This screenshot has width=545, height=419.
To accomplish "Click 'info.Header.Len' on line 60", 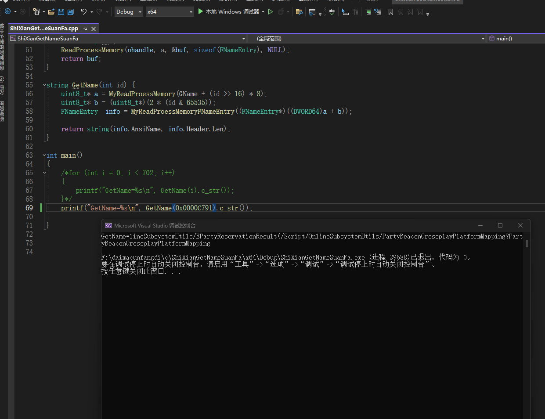I will pyautogui.click(x=197, y=129).
